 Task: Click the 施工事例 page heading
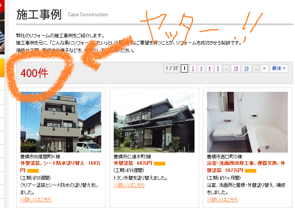tap(39, 14)
